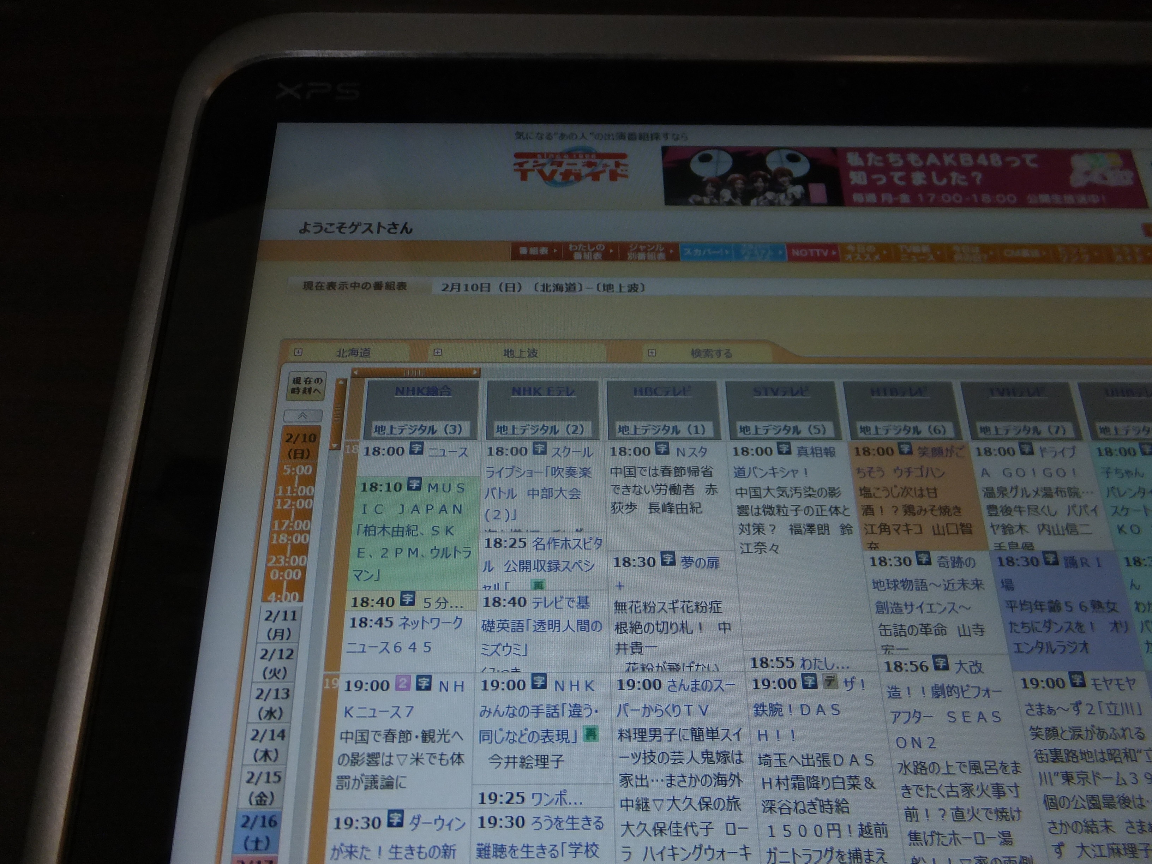Click subtitle 字 icon on 18:00 笑顔がごちそう

[905, 448]
